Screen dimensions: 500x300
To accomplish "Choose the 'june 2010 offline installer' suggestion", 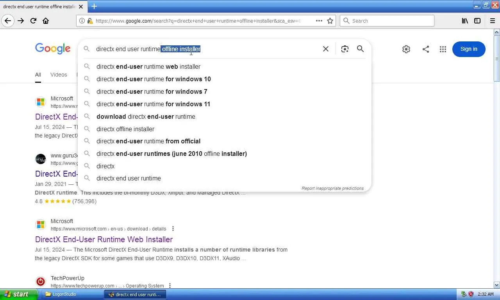I will click(225, 154).
